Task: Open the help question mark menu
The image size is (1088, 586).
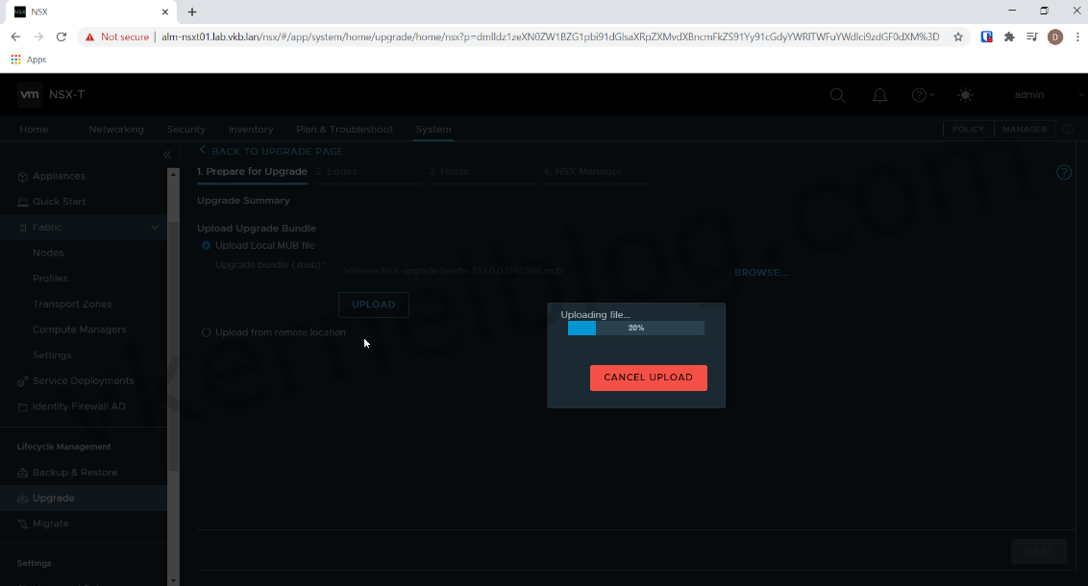Action: [x=920, y=94]
